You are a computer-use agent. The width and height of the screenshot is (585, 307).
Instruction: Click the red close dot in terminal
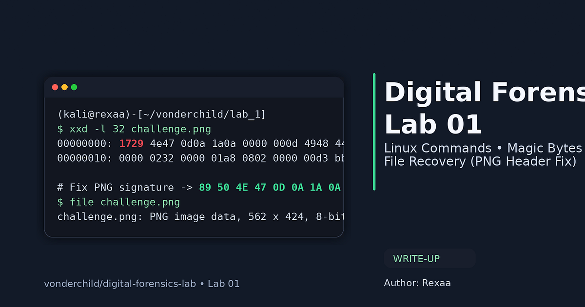(x=55, y=87)
